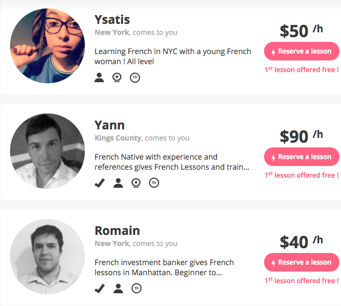
Task: Click the verified checkmark icon under Romain
Action: 100,288
